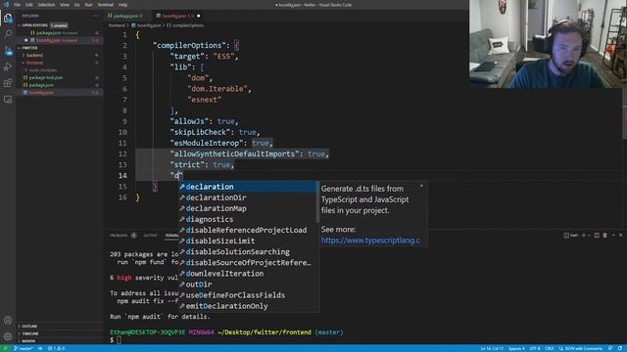
Task: Click the split terminal icon
Action: click(597, 236)
